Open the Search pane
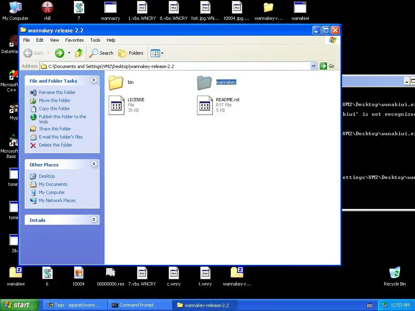Screen dimensions: 415x311 tap(101, 53)
